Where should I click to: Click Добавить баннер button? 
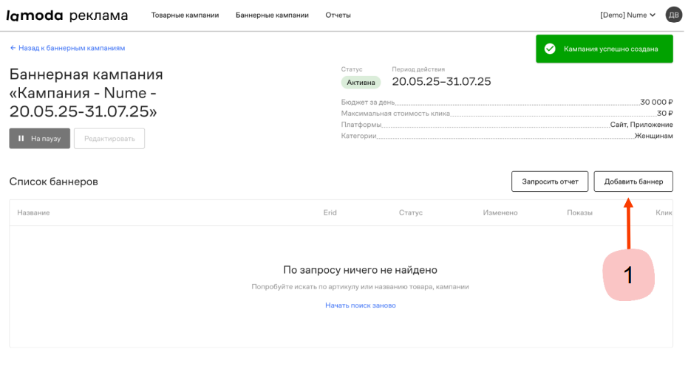coord(633,181)
